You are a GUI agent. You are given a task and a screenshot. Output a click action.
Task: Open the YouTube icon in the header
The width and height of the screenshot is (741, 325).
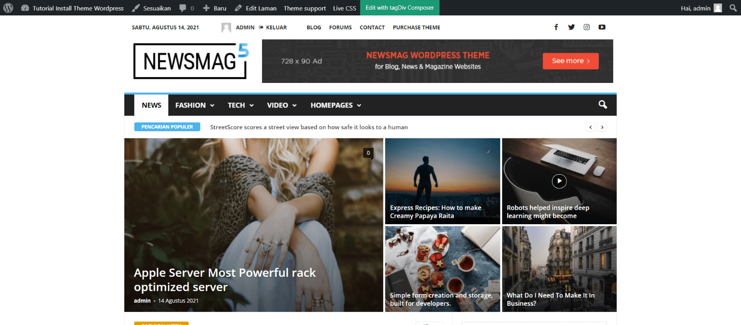click(602, 27)
